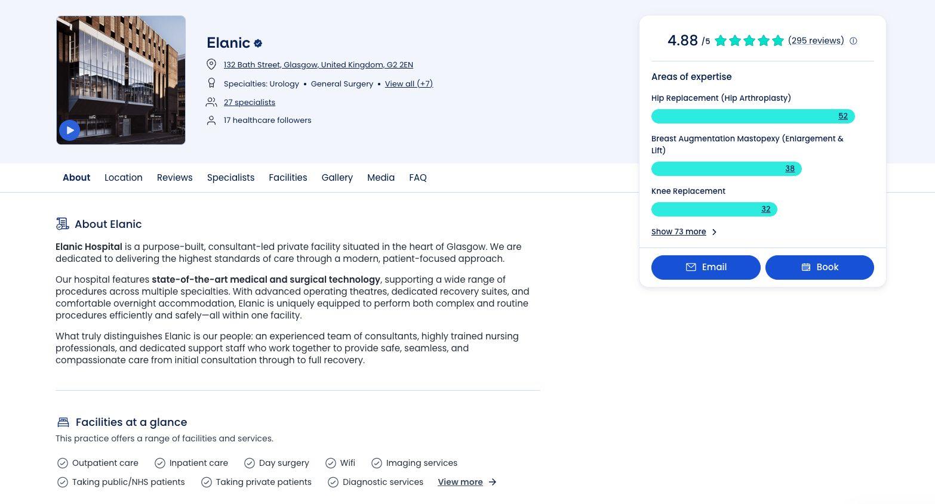Image resolution: width=935 pixels, height=504 pixels.
Task: Click the Facilities bed icon
Action: click(x=63, y=422)
